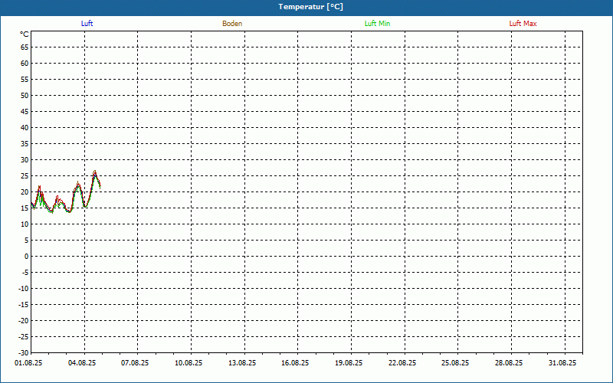Click the Boden legend label

coord(232,24)
